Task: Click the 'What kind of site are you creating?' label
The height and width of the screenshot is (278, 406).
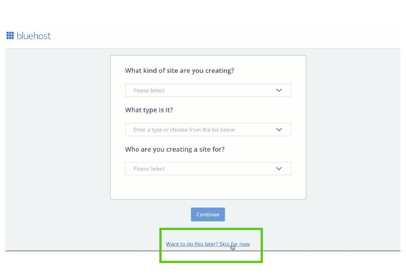Action: [179, 70]
